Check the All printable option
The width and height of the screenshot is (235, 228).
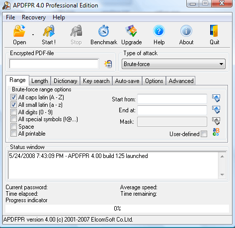pos(13,134)
